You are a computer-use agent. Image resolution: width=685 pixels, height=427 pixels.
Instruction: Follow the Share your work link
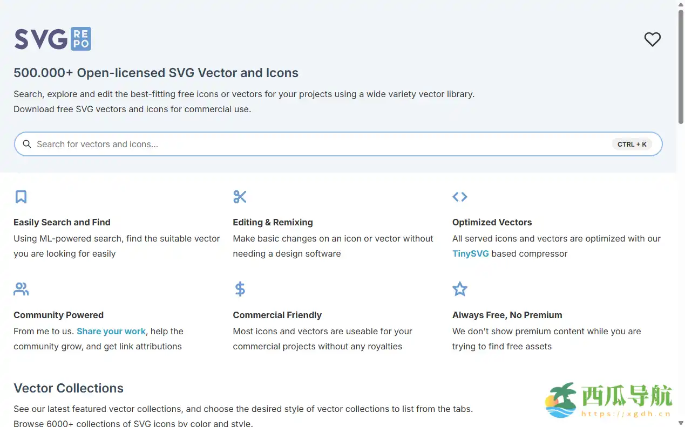(x=111, y=331)
